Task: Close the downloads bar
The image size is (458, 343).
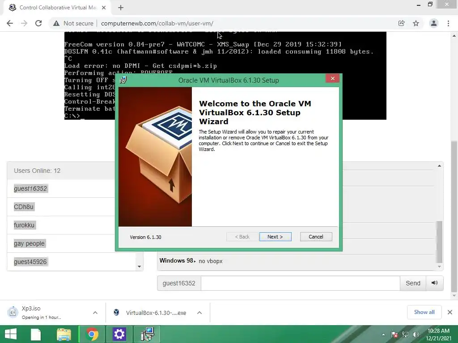Action: point(450,312)
